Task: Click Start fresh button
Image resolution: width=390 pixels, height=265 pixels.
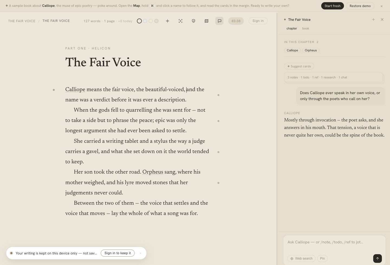Action: pos(333,6)
